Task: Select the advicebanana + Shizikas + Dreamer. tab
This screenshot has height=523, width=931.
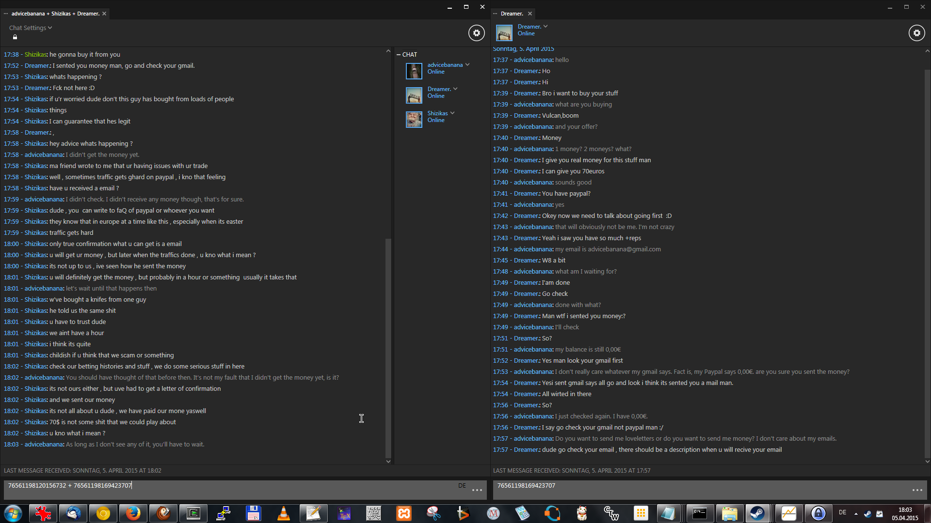Action: click(55, 14)
